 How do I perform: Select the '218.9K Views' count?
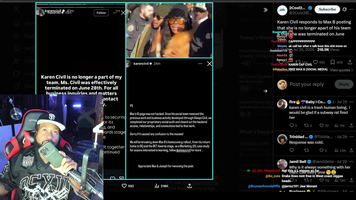[328, 49]
